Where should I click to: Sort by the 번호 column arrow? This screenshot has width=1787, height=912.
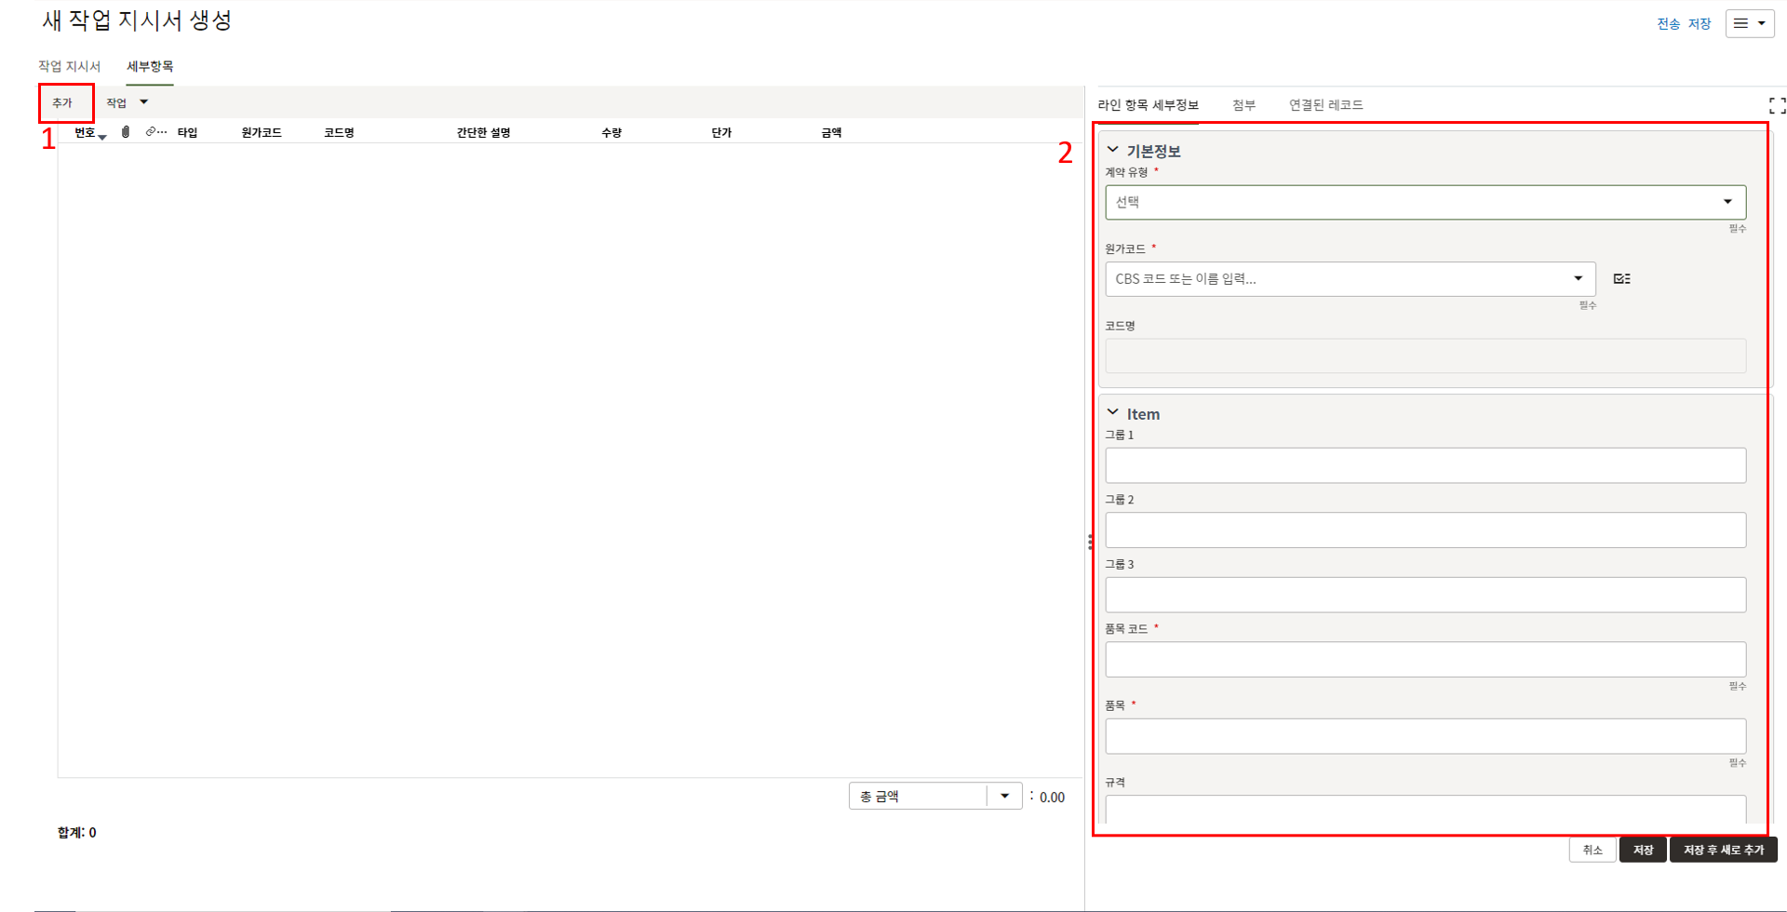pyautogui.click(x=102, y=137)
